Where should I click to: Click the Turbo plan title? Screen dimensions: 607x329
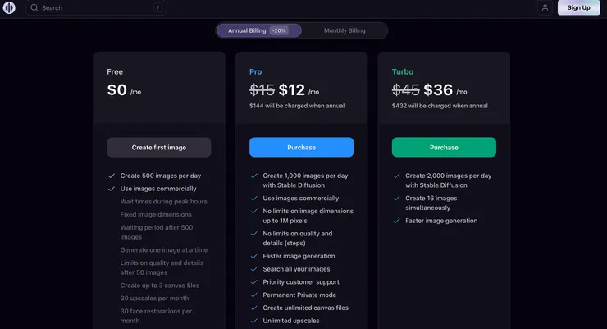coord(403,71)
